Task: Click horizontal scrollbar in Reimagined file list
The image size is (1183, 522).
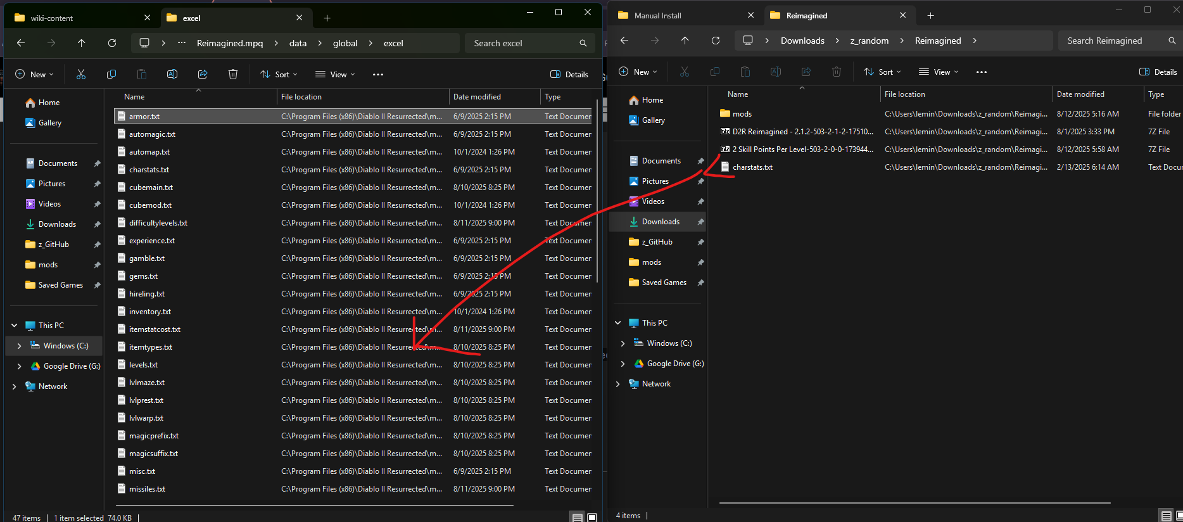Action: pyautogui.click(x=915, y=503)
